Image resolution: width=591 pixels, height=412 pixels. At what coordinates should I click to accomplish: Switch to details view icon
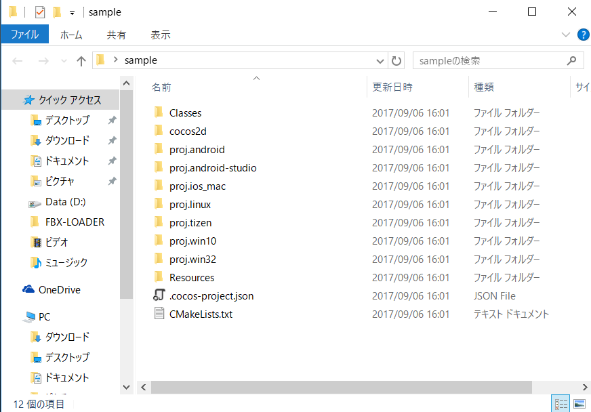[561, 405]
